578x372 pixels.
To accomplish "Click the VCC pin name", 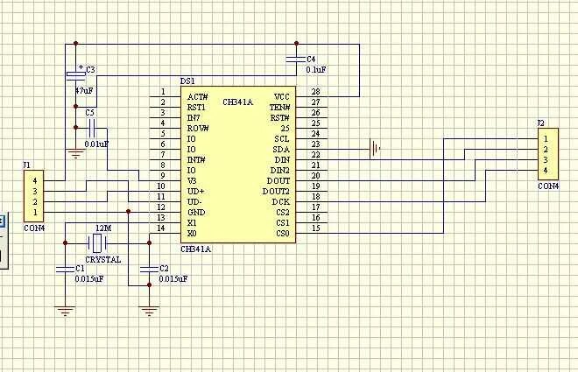I will click(282, 97).
